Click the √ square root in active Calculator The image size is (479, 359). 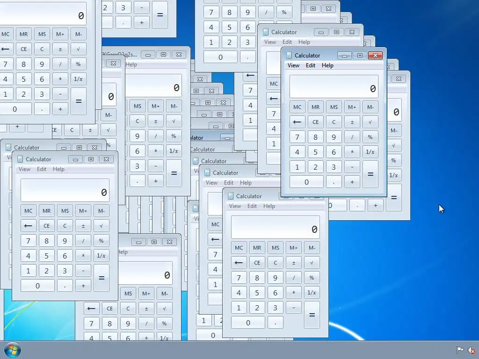click(x=370, y=122)
